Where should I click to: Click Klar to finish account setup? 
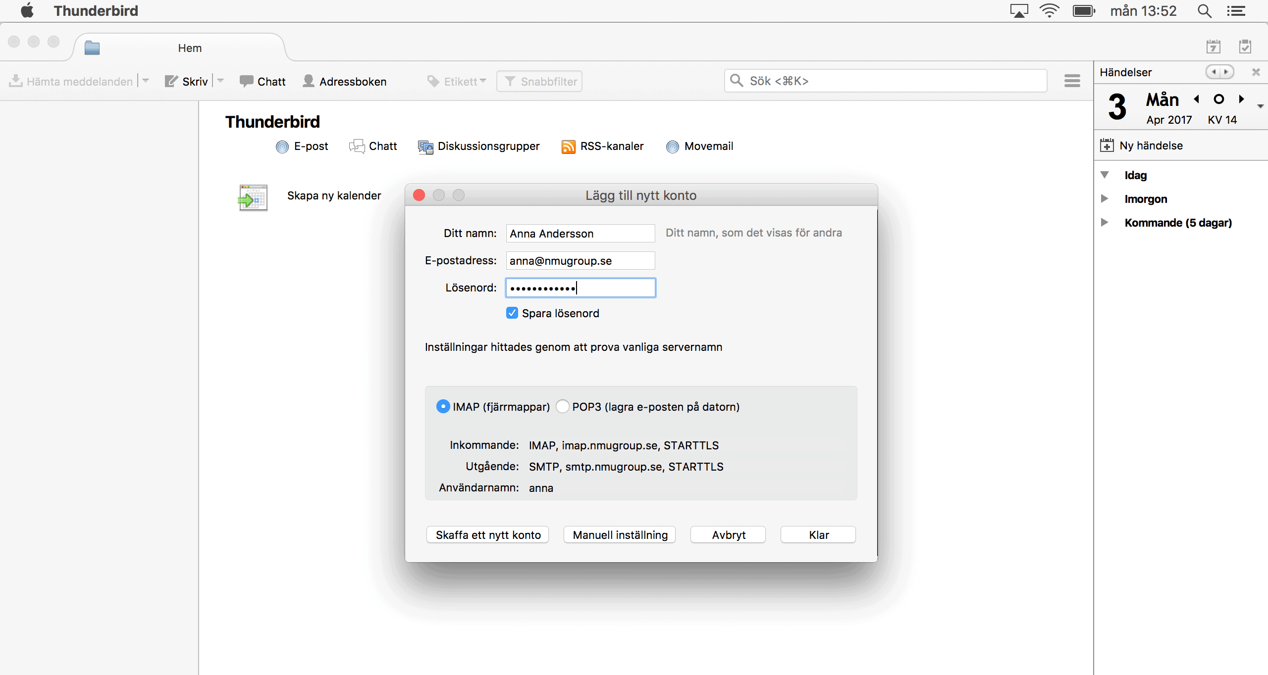click(x=818, y=534)
